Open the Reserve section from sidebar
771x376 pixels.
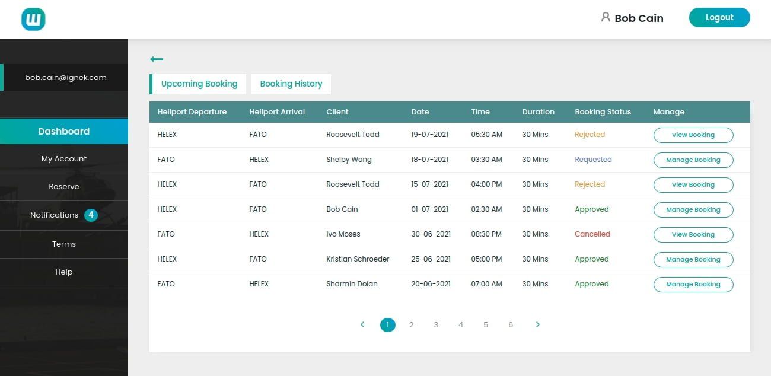coord(63,186)
